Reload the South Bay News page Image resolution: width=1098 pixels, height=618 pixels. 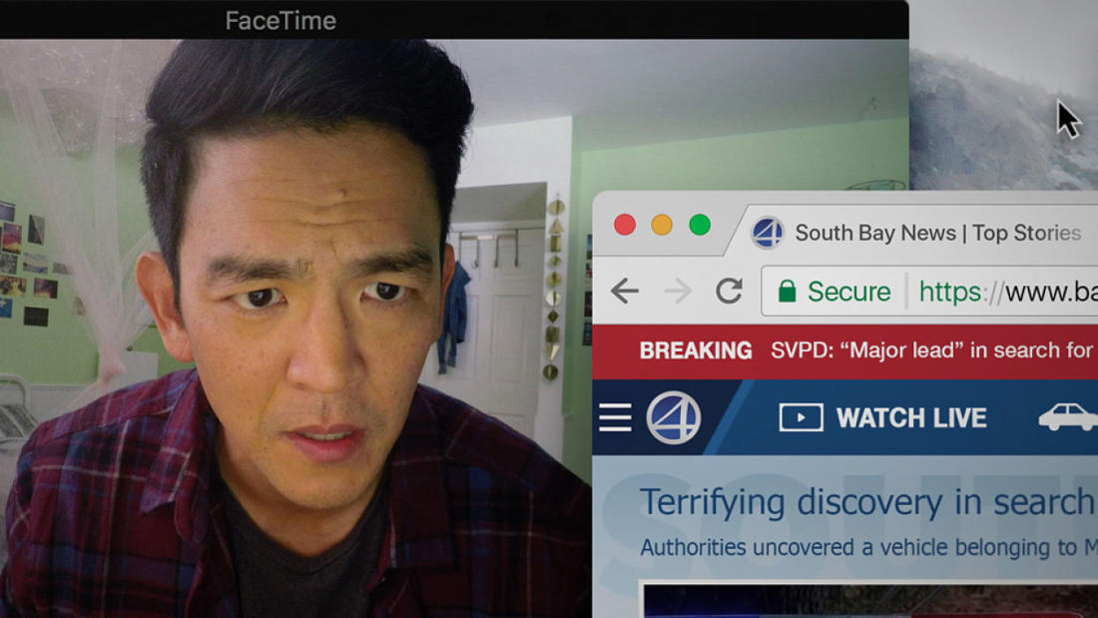tap(730, 292)
